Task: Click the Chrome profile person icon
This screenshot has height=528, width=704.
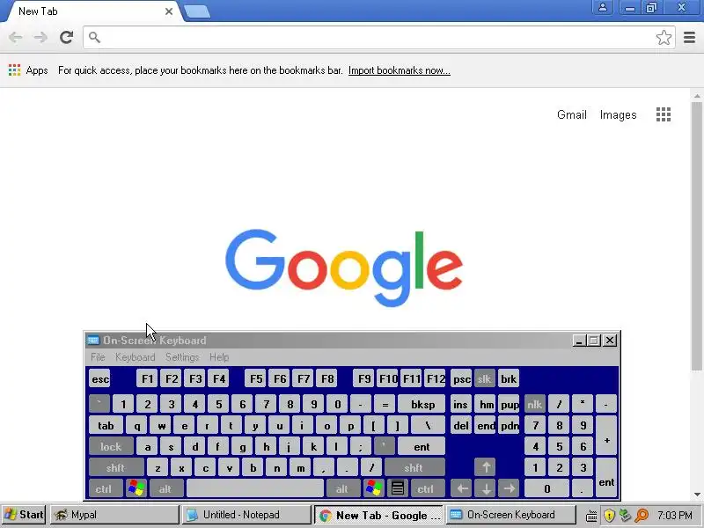Action: click(603, 8)
